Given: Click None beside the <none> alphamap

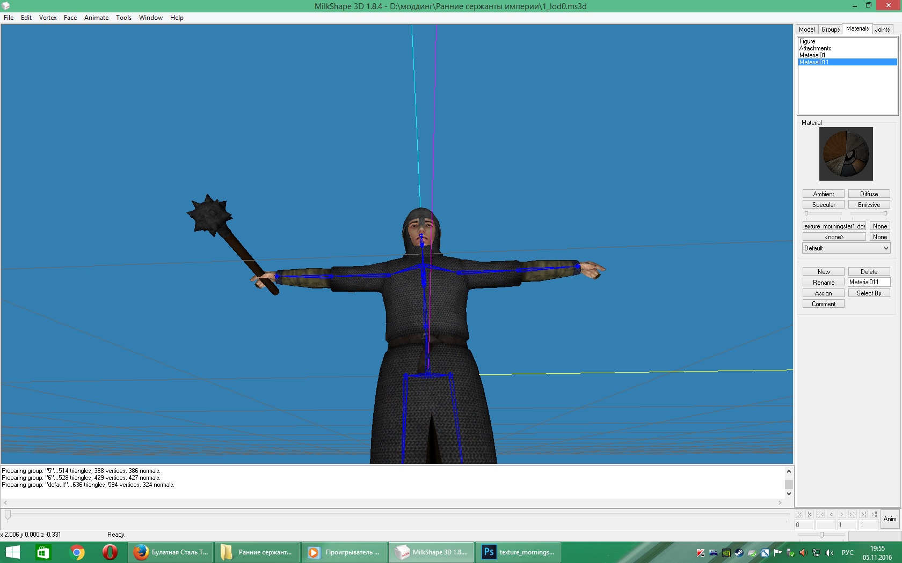Looking at the screenshot, I should [x=880, y=237].
